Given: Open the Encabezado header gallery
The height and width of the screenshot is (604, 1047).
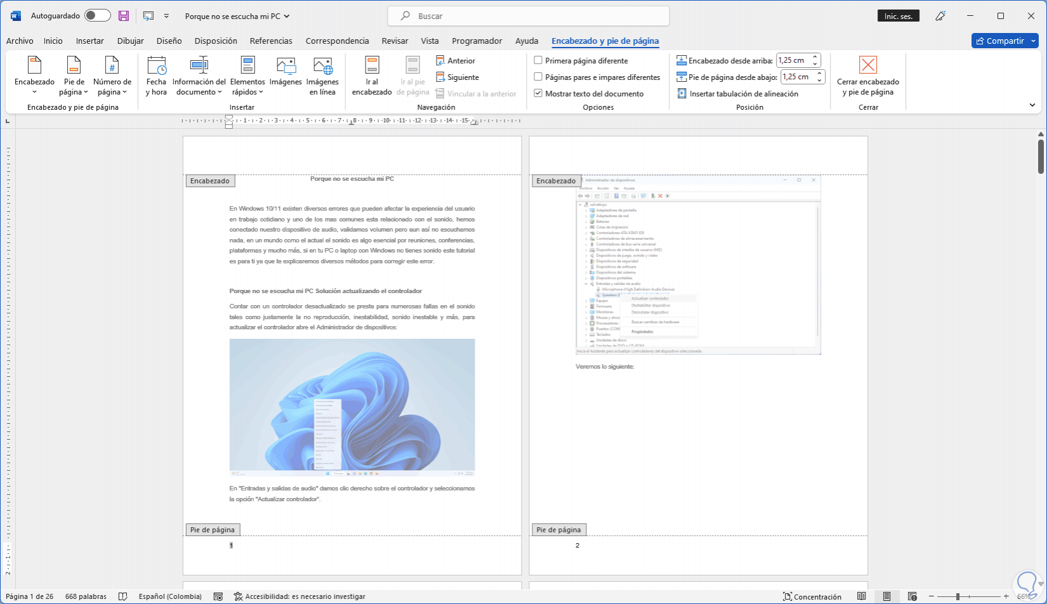Looking at the screenshot, I should (x=35, y=75).
